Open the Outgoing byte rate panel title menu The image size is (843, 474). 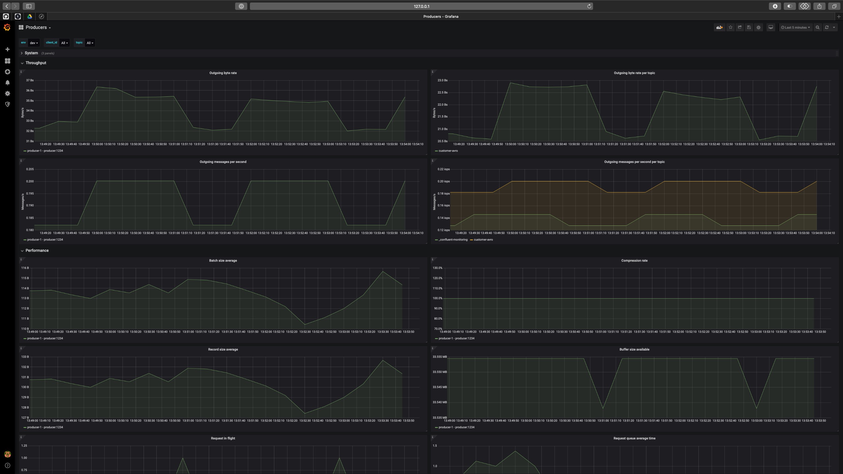[223, 73]
